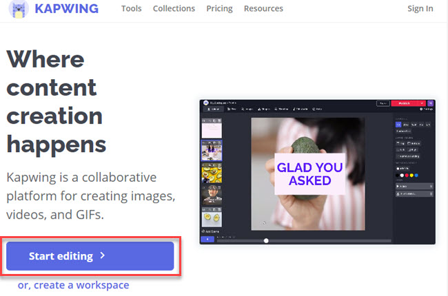
Task: Expand the dropdown arrow on the red Publish button
Action: click(422, 103)
